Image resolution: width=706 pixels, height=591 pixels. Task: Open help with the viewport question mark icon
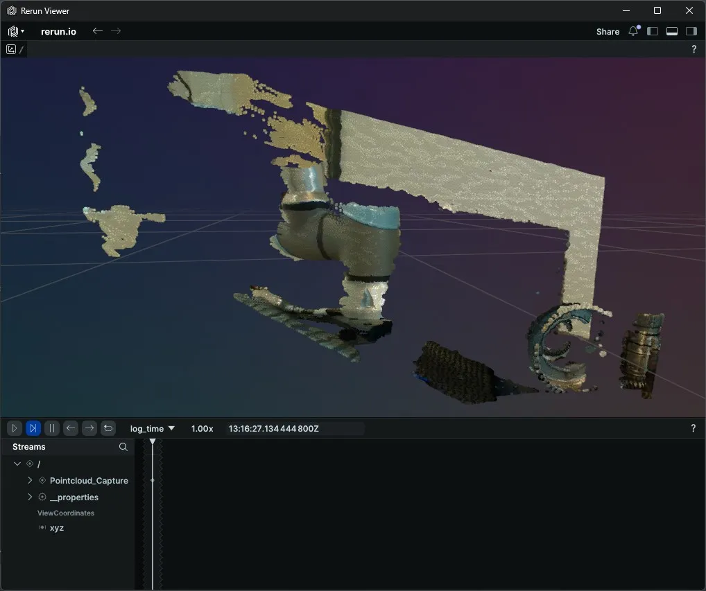click(x=694, y=49)
